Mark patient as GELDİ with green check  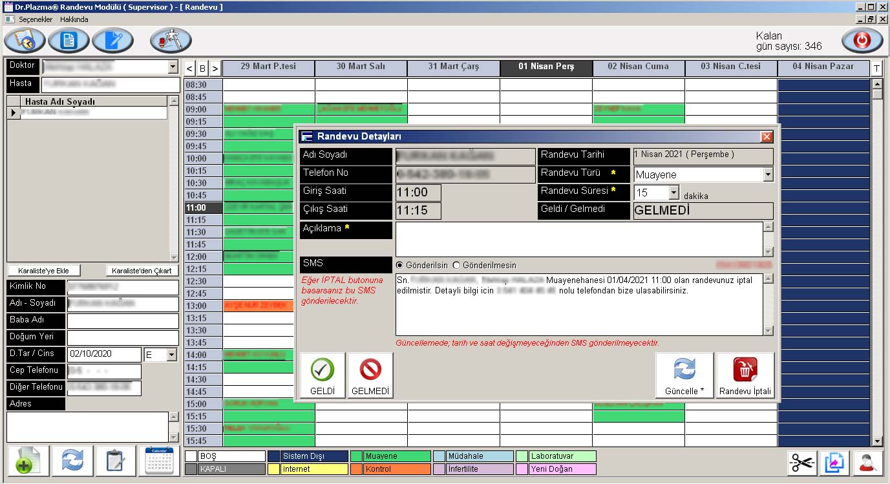[323, 375]
